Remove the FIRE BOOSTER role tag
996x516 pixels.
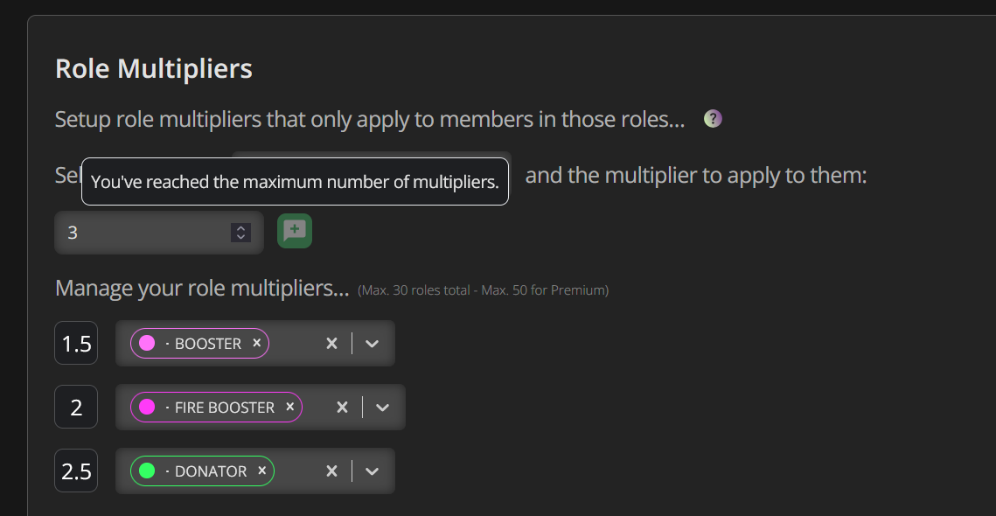tap(290, 407)
